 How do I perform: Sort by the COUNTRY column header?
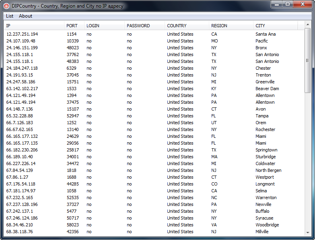click(x=187, y=26)
